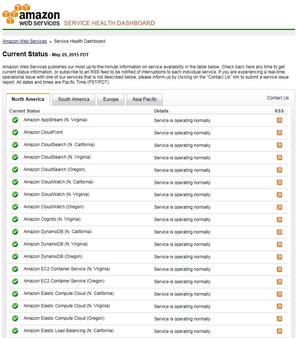Click the Current Status column header

click(x=25, y=111)
